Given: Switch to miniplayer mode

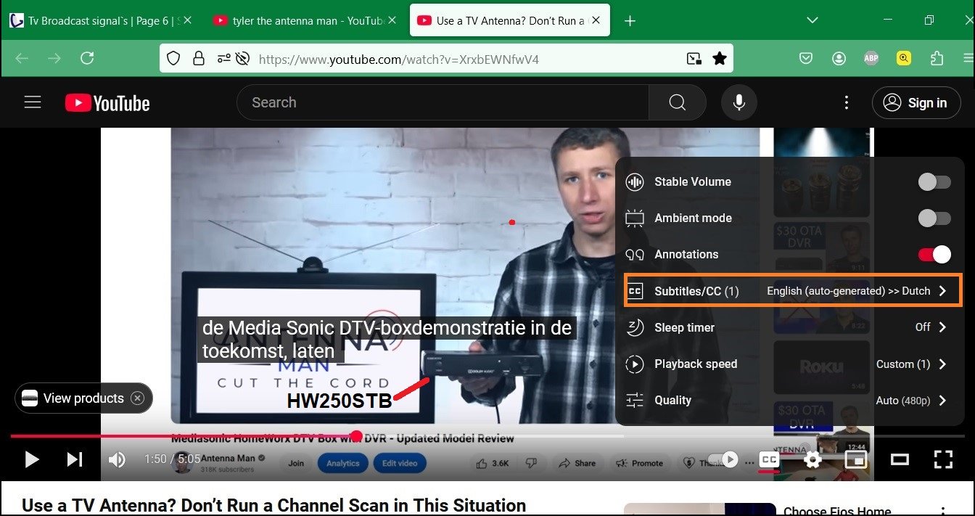Looking at the screenshot, I should [x=856, y=459].
